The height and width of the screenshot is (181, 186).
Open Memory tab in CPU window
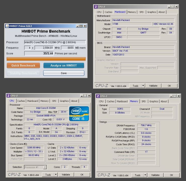[x=44, y=101]
